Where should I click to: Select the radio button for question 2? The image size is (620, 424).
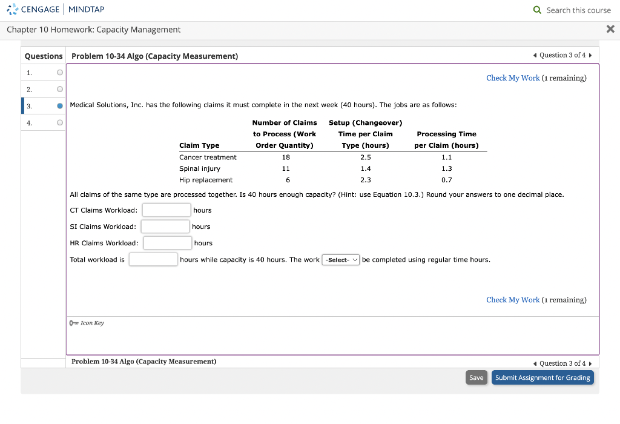pos(60,88)
